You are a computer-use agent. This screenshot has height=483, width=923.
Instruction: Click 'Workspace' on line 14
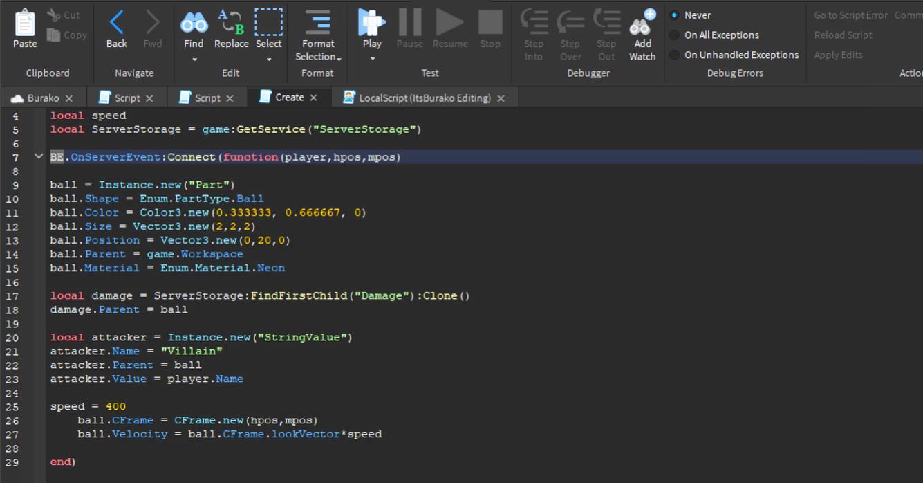tap(212, 254)
